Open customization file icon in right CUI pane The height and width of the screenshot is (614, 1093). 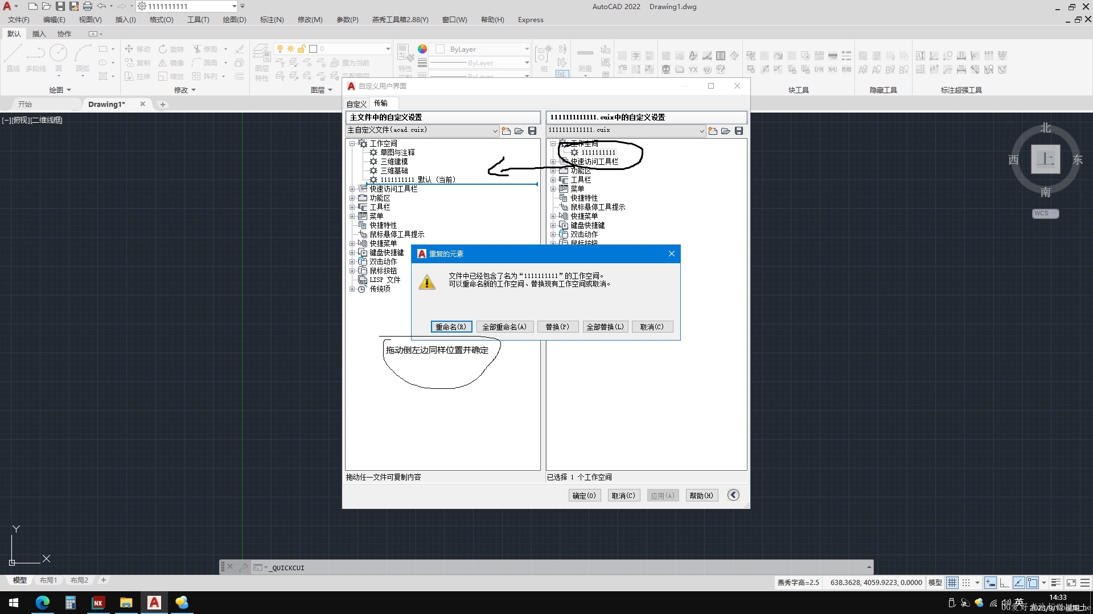[x=726, y=131]
